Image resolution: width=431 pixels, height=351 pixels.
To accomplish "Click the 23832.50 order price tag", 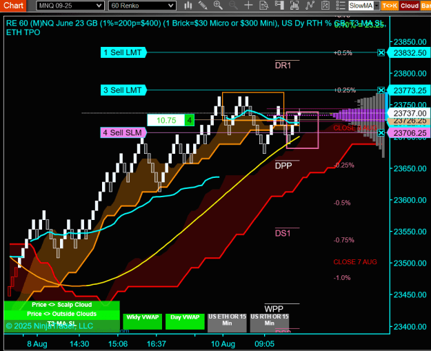I will [409, 53].
